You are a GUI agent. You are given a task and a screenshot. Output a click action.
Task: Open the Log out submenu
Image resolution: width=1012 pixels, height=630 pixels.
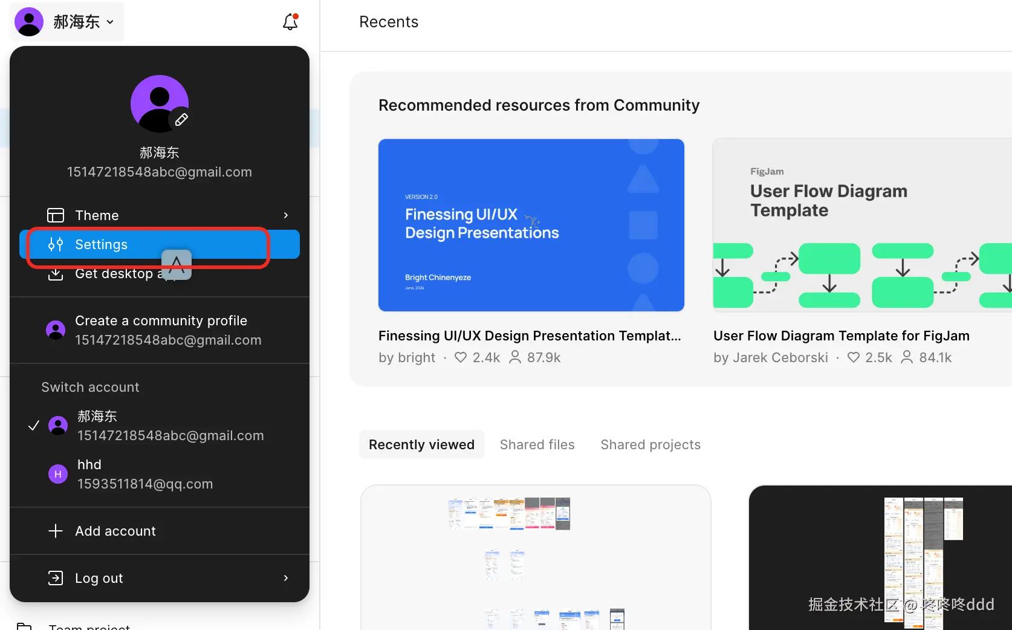160,578
